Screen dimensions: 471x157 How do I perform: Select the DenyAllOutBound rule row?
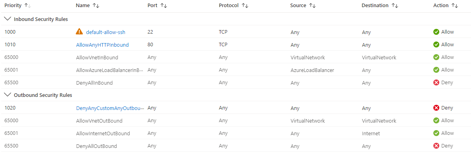pyautogui.click(x=235, y=146)
